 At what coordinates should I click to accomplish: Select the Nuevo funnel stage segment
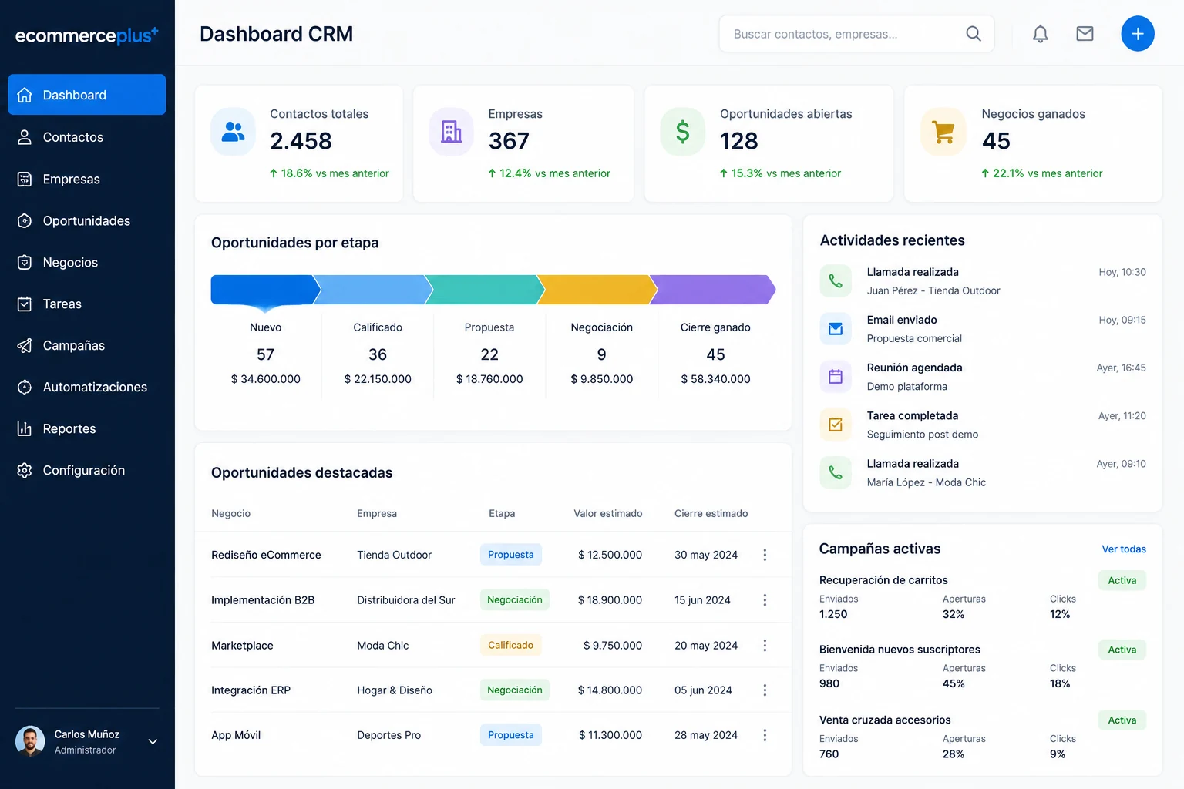coord(265,290)
